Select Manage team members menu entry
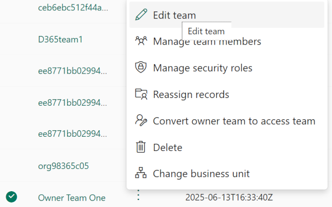The image size is (332, 207). pos(227,41)
